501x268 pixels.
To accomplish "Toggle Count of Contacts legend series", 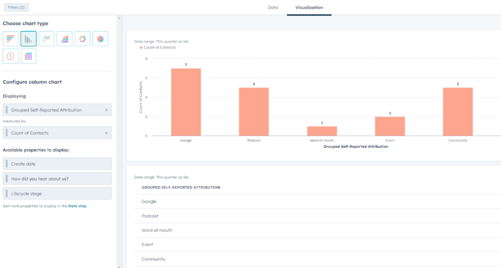I will coord(157,48).
